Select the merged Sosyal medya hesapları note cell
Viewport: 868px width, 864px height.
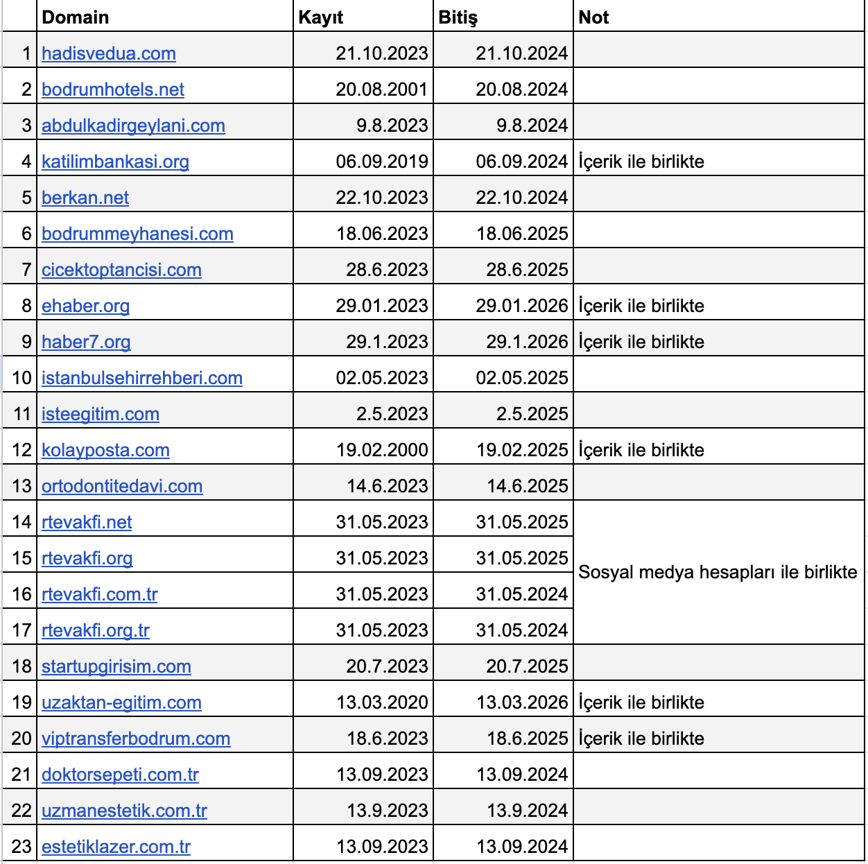pos(720,572)
